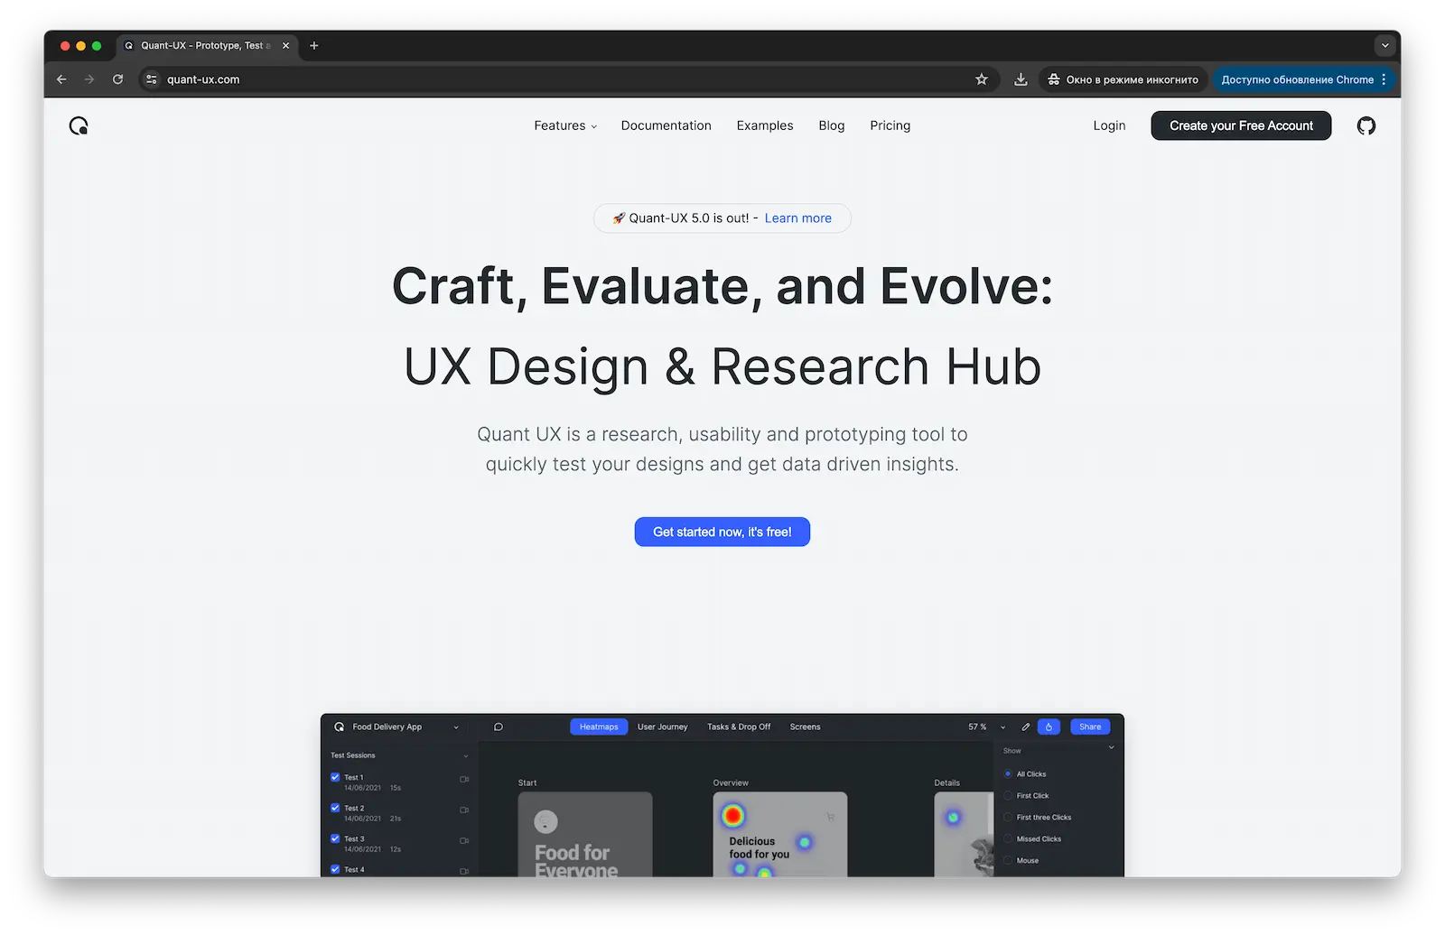Click the pencil edit icon in the preview
This screenshot has height=935, width=1445.
click(1025, 727)
